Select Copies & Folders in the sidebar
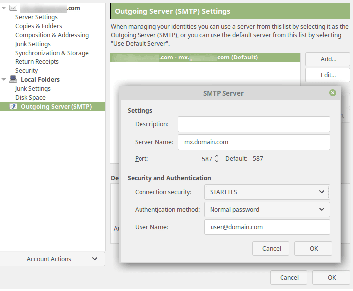 point(38,26)
